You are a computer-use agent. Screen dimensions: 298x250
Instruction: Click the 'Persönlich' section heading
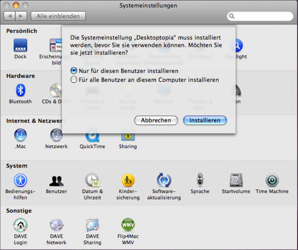click(22, 31)
